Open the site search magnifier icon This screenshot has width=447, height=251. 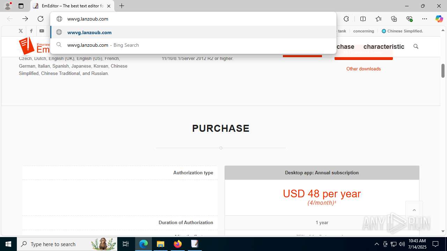(x=416, y=46)
